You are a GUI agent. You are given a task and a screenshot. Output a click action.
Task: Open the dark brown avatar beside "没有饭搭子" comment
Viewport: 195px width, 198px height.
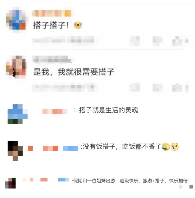click(x=15, y=151)
